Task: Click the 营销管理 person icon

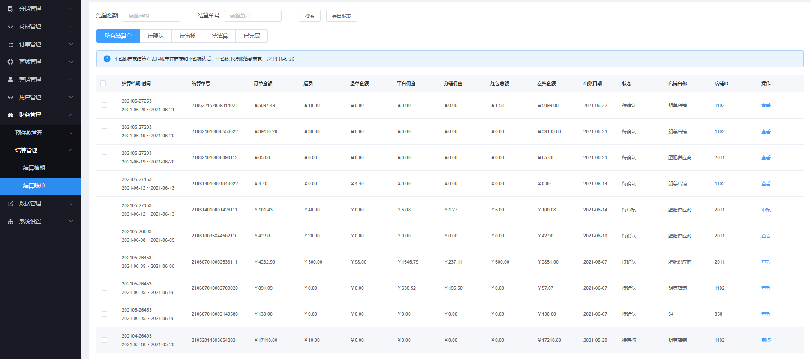Action: point(10,80)
